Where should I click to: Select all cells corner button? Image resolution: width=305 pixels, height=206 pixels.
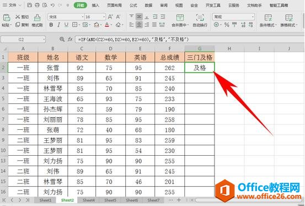(x=4, y=49)
